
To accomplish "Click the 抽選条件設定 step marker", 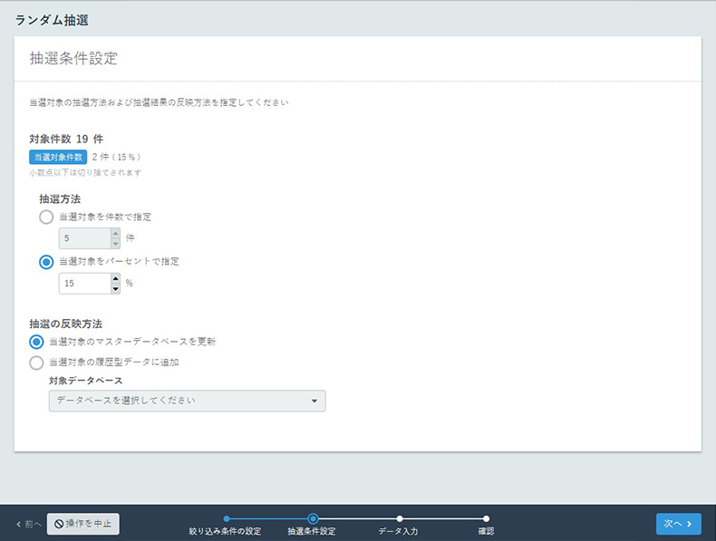I will (313, 518).
